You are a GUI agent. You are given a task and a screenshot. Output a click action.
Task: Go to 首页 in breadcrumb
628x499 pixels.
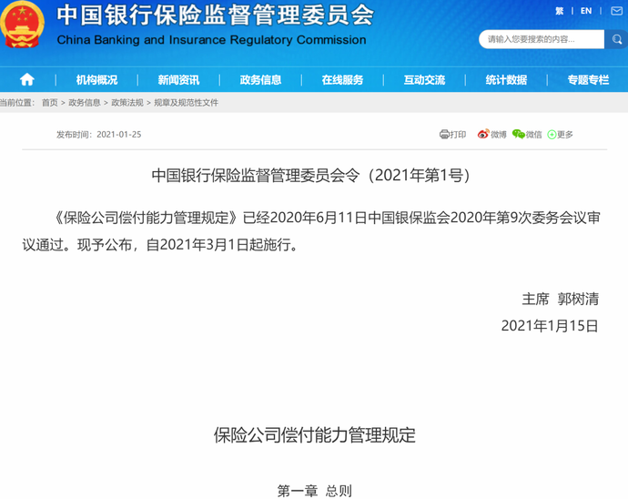50,103
